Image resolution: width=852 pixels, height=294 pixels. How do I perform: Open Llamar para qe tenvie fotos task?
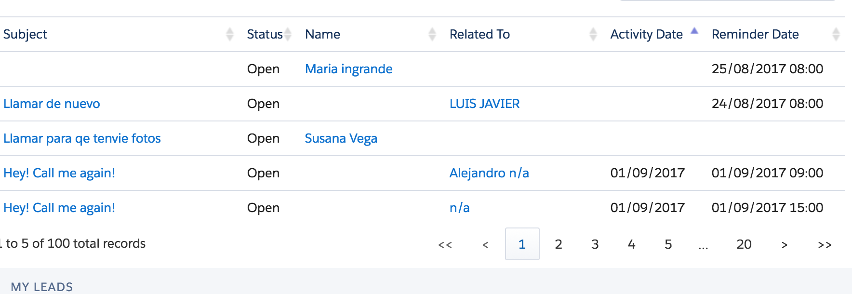82,138
